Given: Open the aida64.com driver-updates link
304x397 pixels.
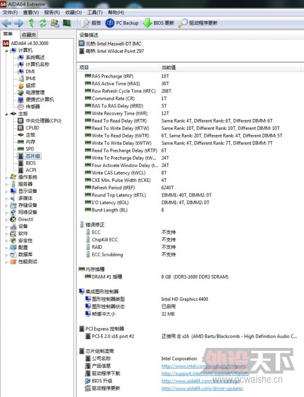Looking at the screenshot, I should pyautogui.click(x=202, y=388).
